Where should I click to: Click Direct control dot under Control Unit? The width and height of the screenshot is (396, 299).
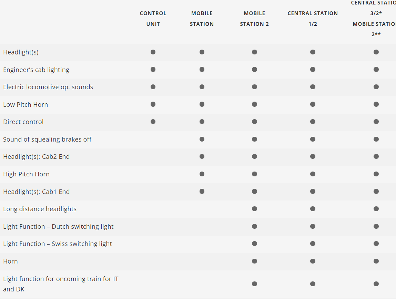[153, 122]
